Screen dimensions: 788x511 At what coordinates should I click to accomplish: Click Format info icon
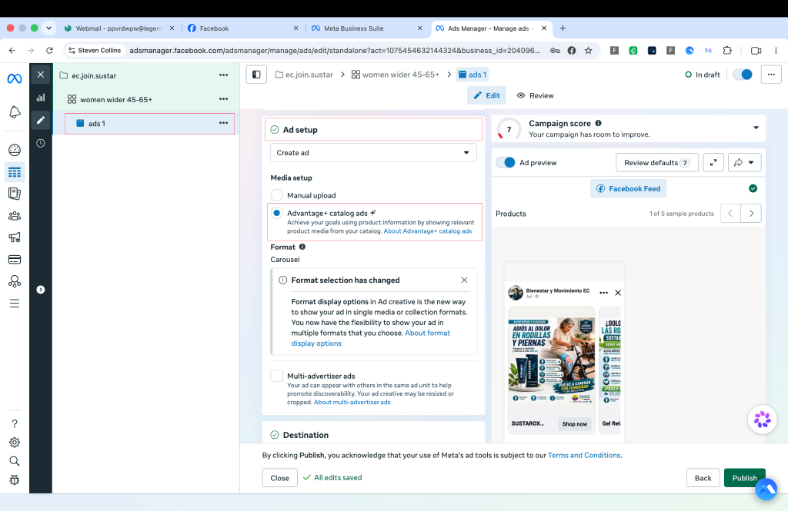point(302,247)
